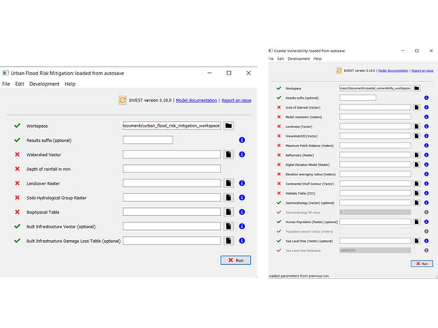The image size is (438, 328).
Task: Focus the Model resolution (meters) field
Action: (x=375, y=117)
